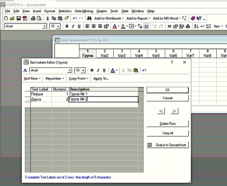227x186 pixels.
Task: Toggle Bold in Text Labels Editor toolbar
Action: click(92, 70)
